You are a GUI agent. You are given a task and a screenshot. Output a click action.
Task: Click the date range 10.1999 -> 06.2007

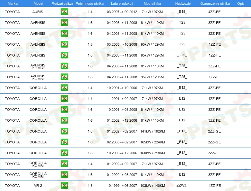tap(122, 186)
